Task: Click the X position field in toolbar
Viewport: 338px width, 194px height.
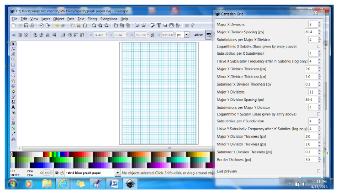Action: 100,35
